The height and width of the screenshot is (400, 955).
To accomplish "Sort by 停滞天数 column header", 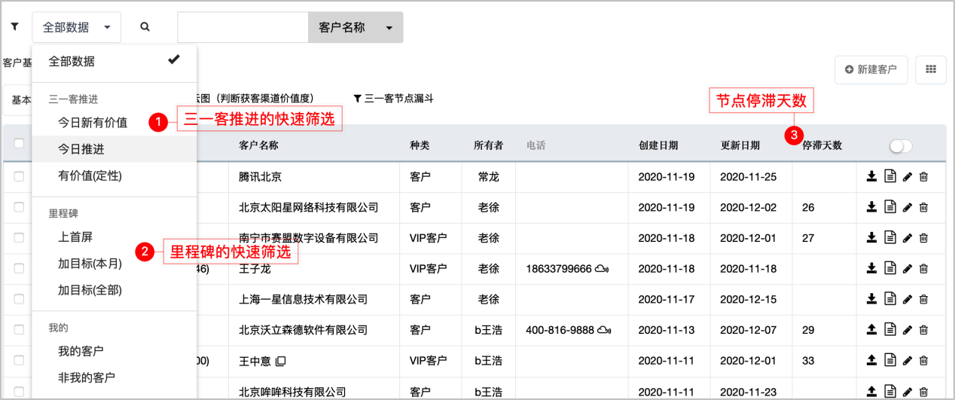I will [x=822, y=145].
